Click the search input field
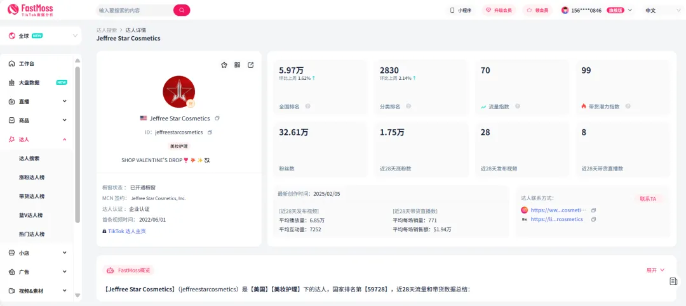 coord(135,10)
